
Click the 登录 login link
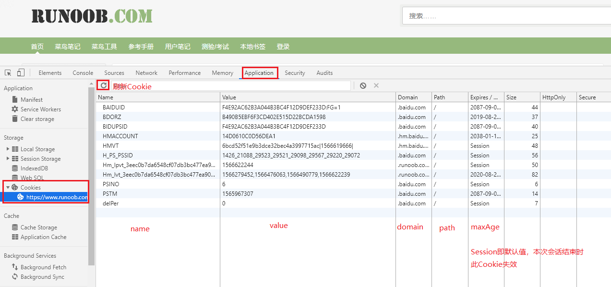tap(283, 47)
